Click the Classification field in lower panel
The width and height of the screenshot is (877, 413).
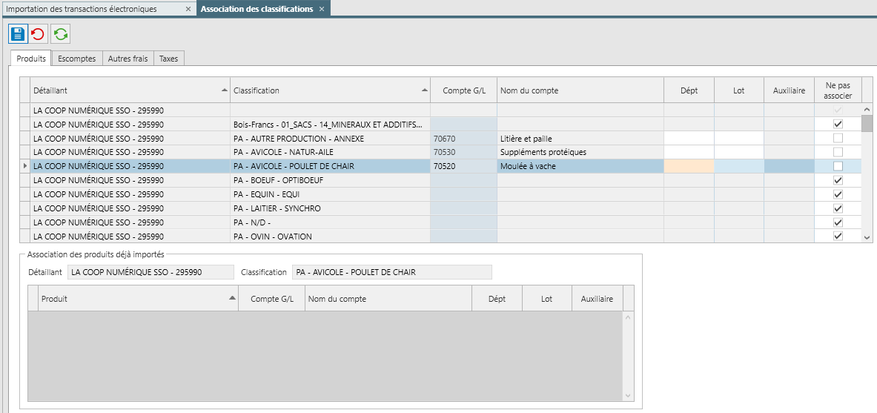click(392, 273)
